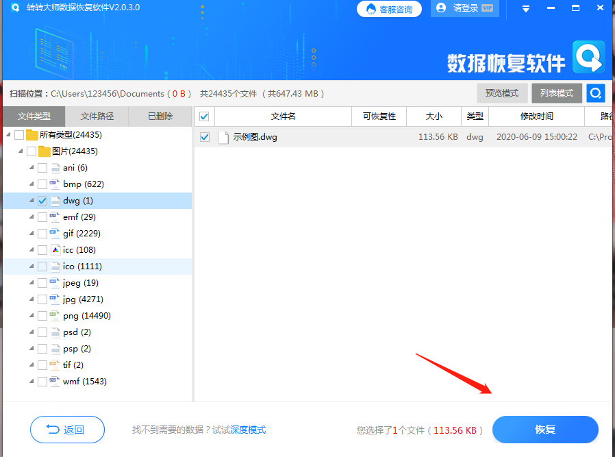Open the title bar dropdown menu arrow
Image resolution: width=615 pixels, height=457 pixels.
point(526,9)
